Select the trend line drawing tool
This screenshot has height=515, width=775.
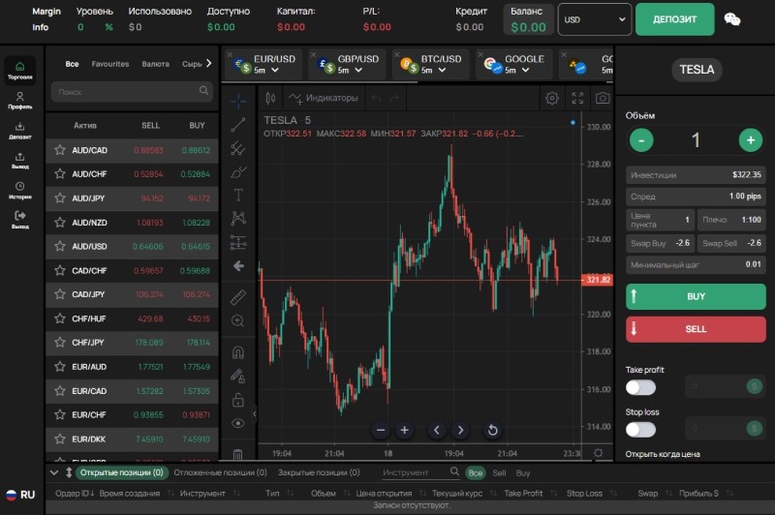pos(238,125)
